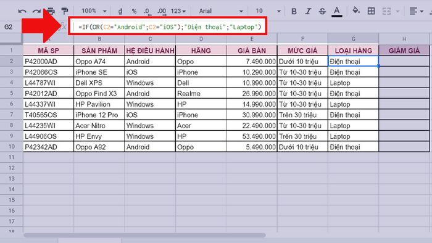Select row 5 header
Screen dimensions: 432x243
pos(11,93)
